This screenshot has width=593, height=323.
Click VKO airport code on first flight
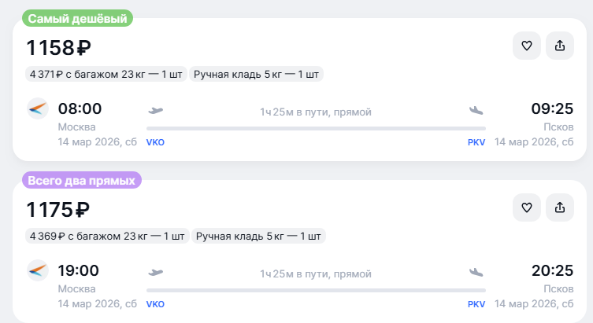pyautogui.click(x=155, y=142)
